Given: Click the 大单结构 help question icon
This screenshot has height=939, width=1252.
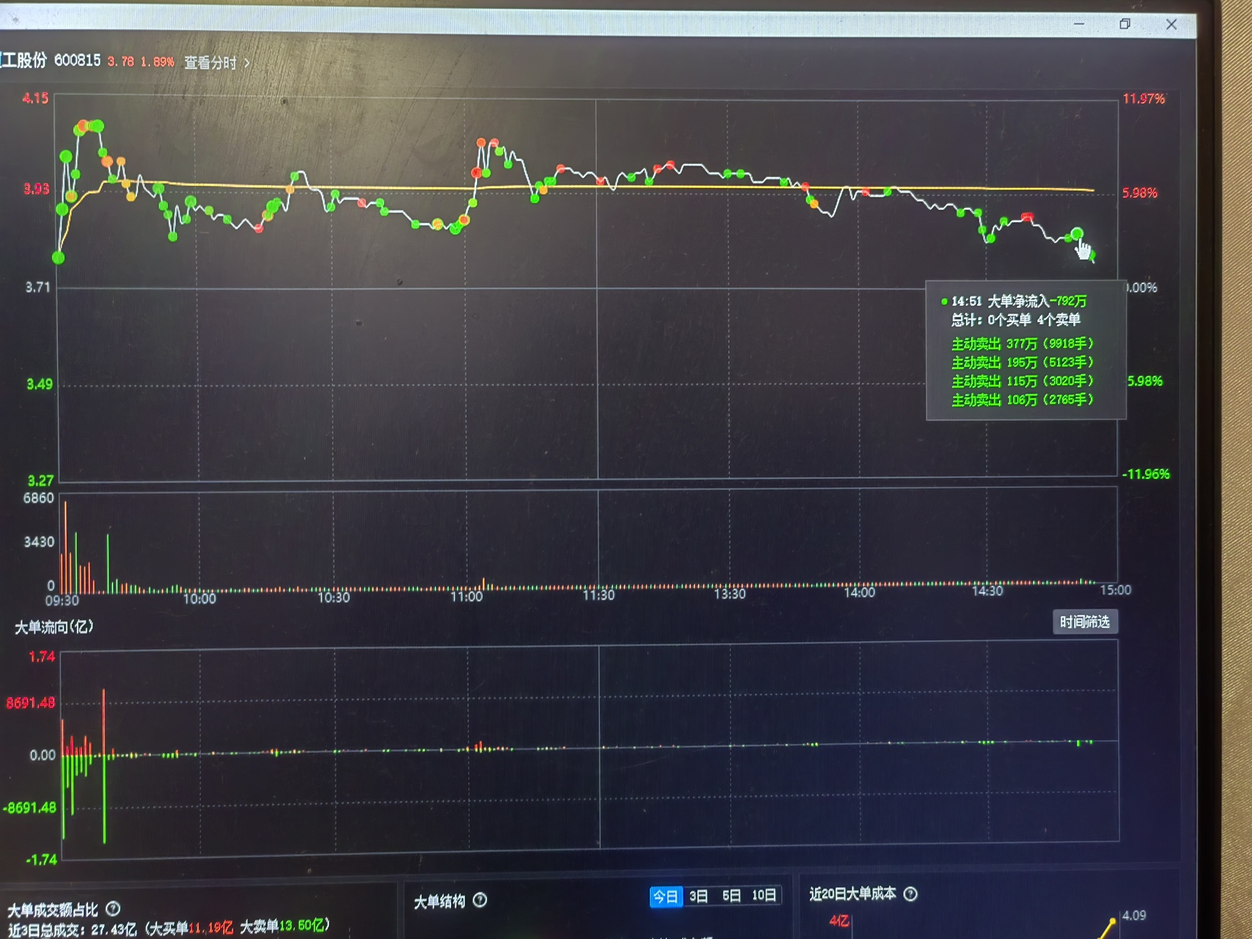Looking at the screenshot, I should [480, 900].
